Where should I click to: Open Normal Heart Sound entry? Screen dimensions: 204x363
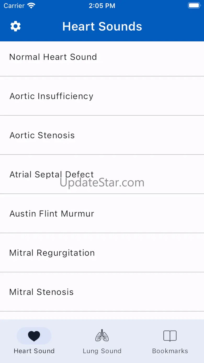click(53, 57)
